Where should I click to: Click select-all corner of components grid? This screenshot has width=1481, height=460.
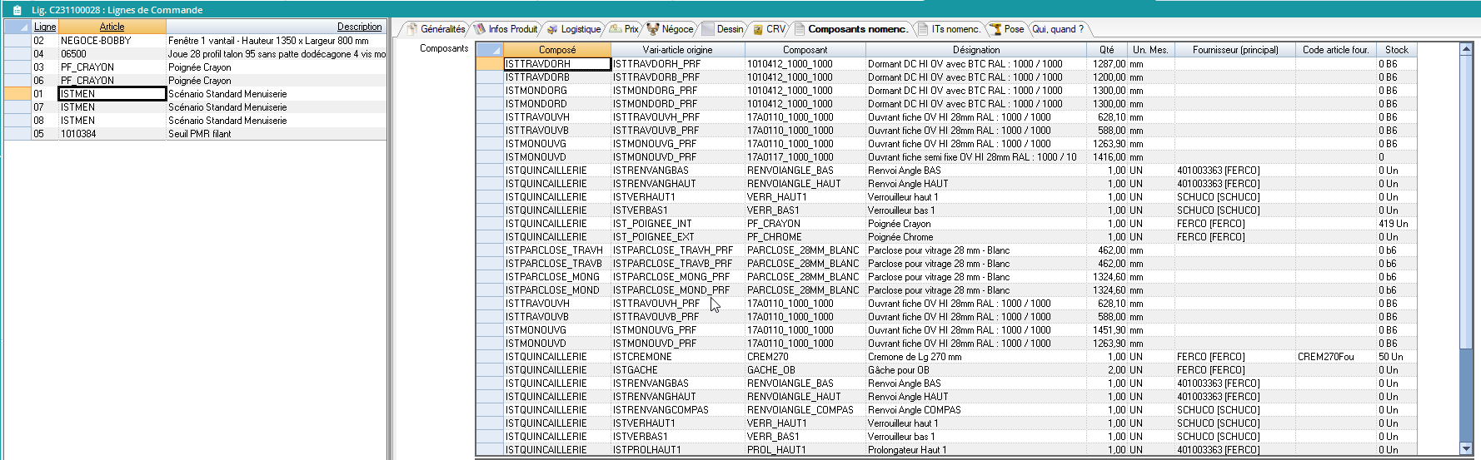(x=489, y=50)
